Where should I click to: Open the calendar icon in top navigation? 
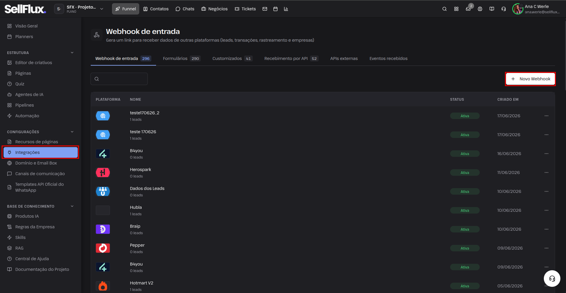pyautogui.click(x=275, y=9)
